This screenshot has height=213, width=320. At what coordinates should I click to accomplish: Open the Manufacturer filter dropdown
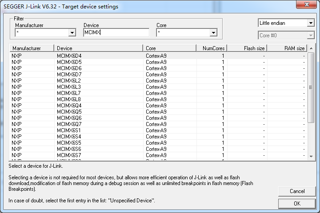72,32
